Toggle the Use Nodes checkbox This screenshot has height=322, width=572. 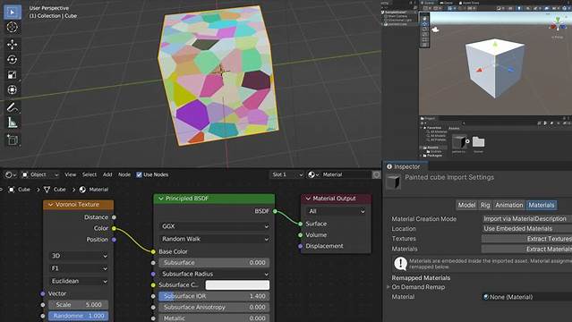139,174
